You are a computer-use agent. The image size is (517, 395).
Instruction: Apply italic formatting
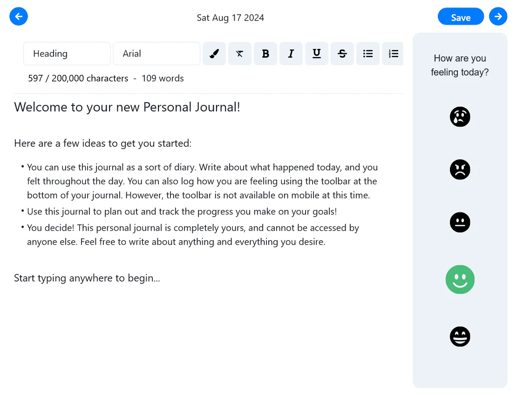pyautogui.click(x=291, y=54)
